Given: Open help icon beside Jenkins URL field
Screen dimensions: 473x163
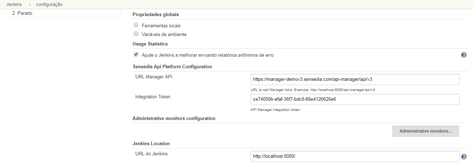Looking at the screenshot, I should point(464,156).
